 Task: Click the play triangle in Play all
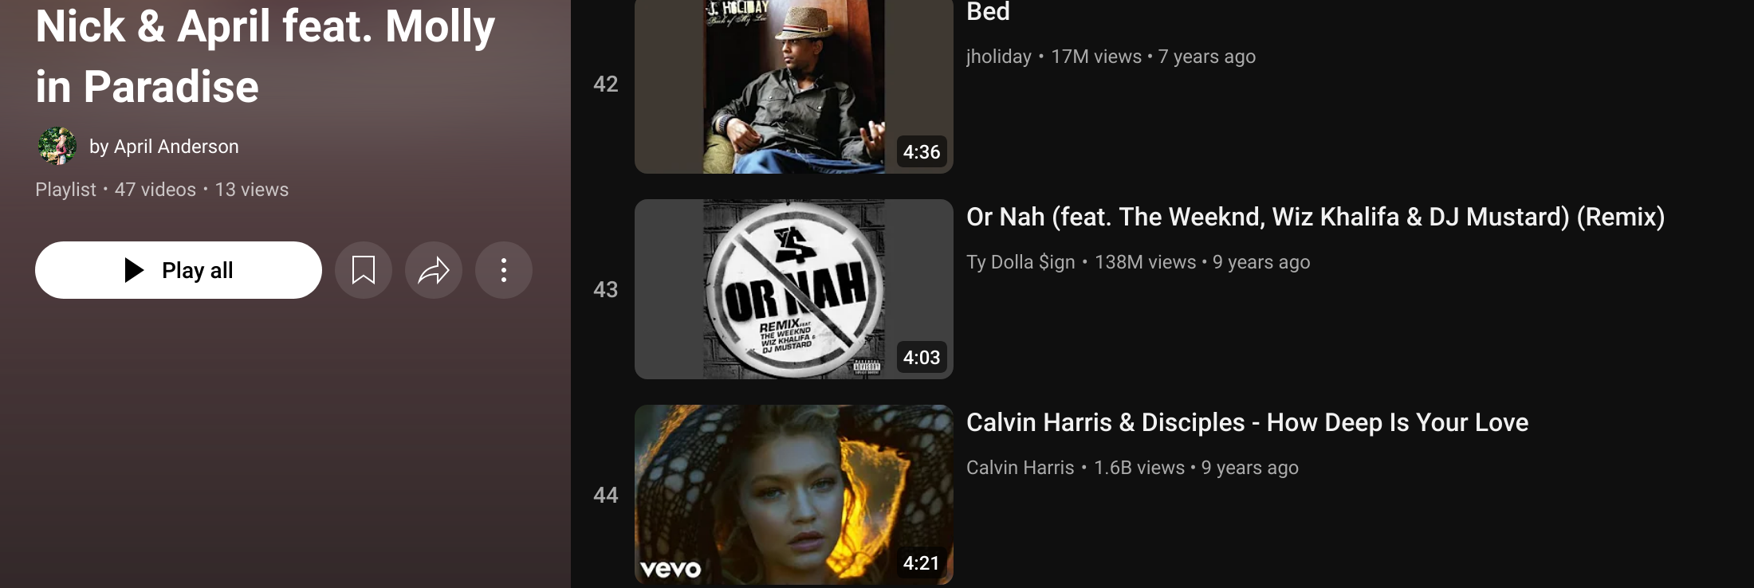click(134, 270)
